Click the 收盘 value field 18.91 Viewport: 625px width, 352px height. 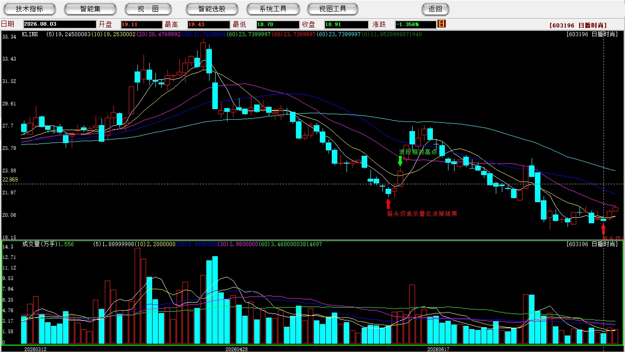click(x=346, y=24)
